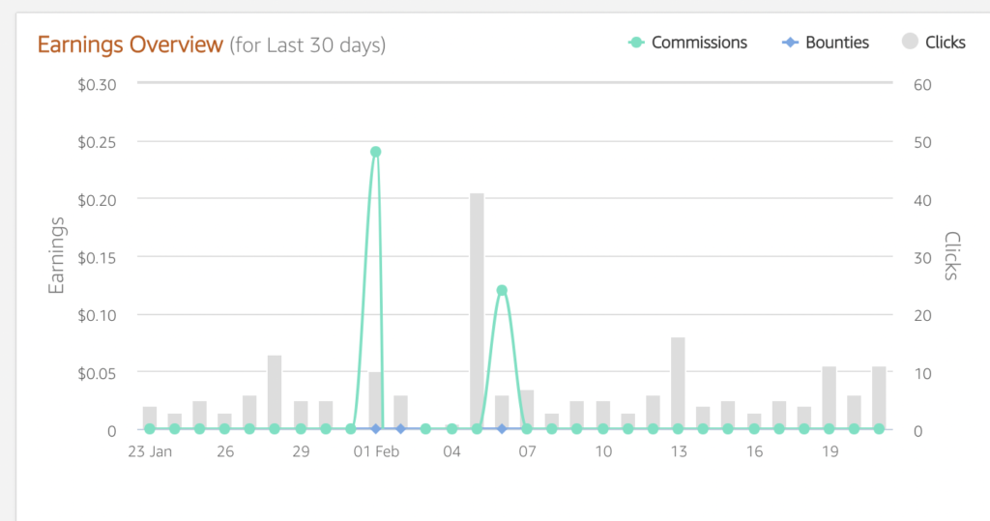Click the blue bounty diamond below second peak

click(502, 428)
